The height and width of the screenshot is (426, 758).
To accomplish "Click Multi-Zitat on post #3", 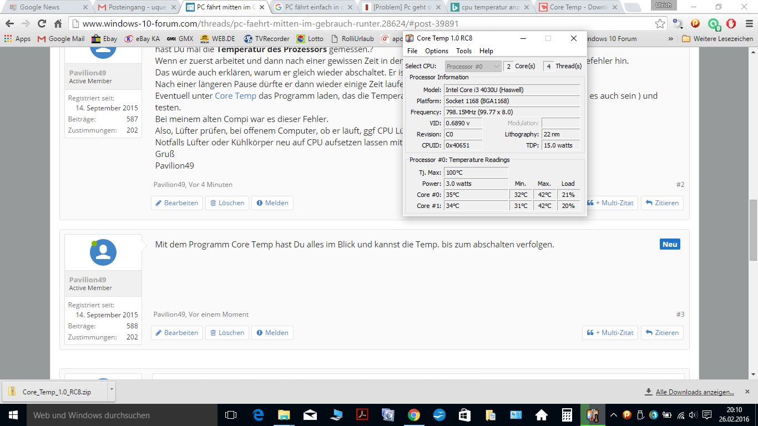I will click(x=610, y=333).
